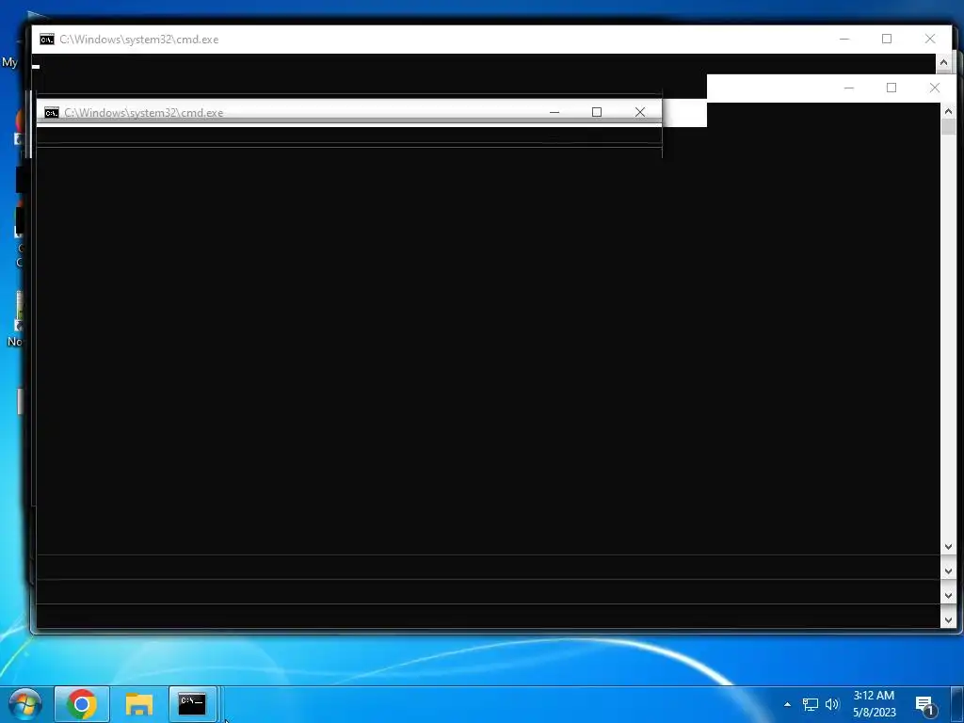The image size is (964, 723).
Task: Click the title text of the small front cmd.exe window
Action: point(144,113)
